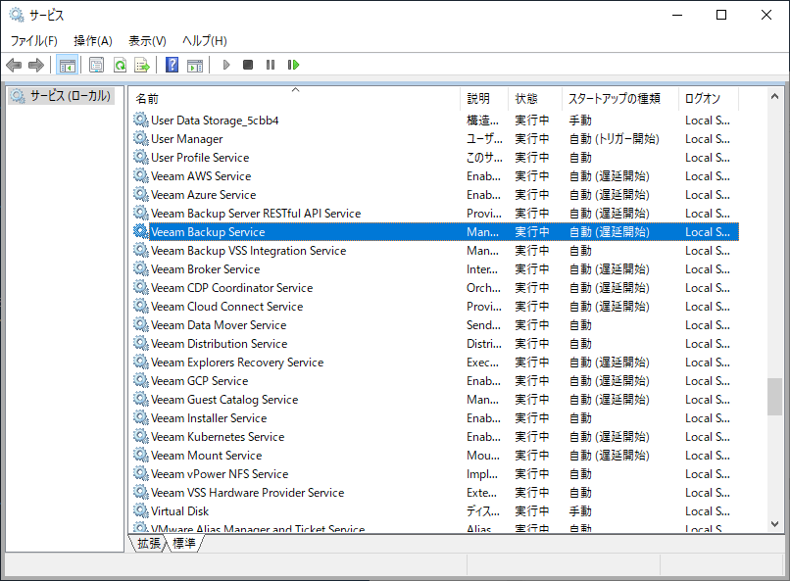Click the Impl... description of vPower NFS
Viewport: 790px width, 581px height.
(x=481, y=474)
